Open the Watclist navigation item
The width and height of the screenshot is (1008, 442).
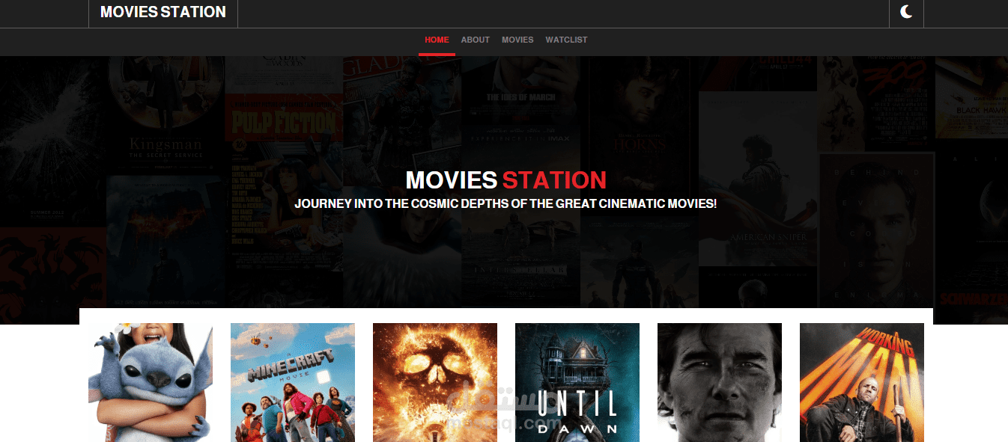pos(566,40)
